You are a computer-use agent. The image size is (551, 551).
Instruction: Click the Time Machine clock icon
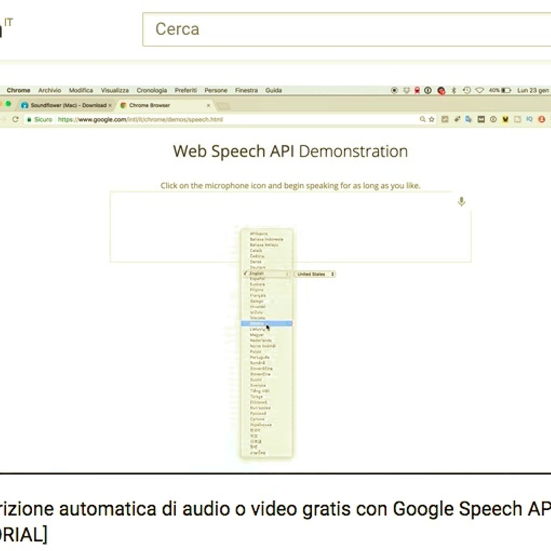click(x=467, y=90)
